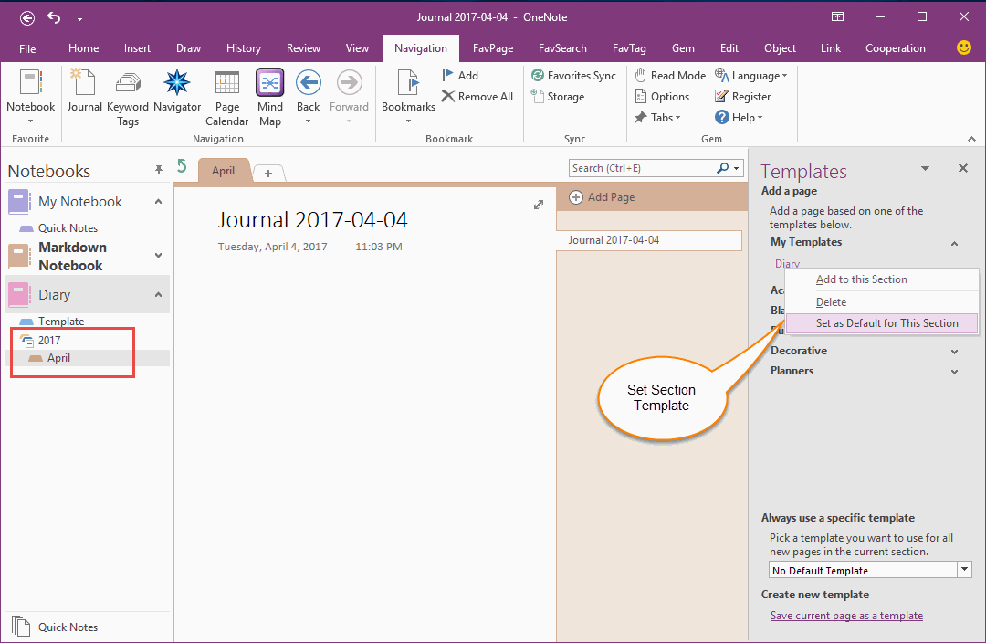Open Ribbon Display Options button
The image size is (986, 643).
point(837,17)
